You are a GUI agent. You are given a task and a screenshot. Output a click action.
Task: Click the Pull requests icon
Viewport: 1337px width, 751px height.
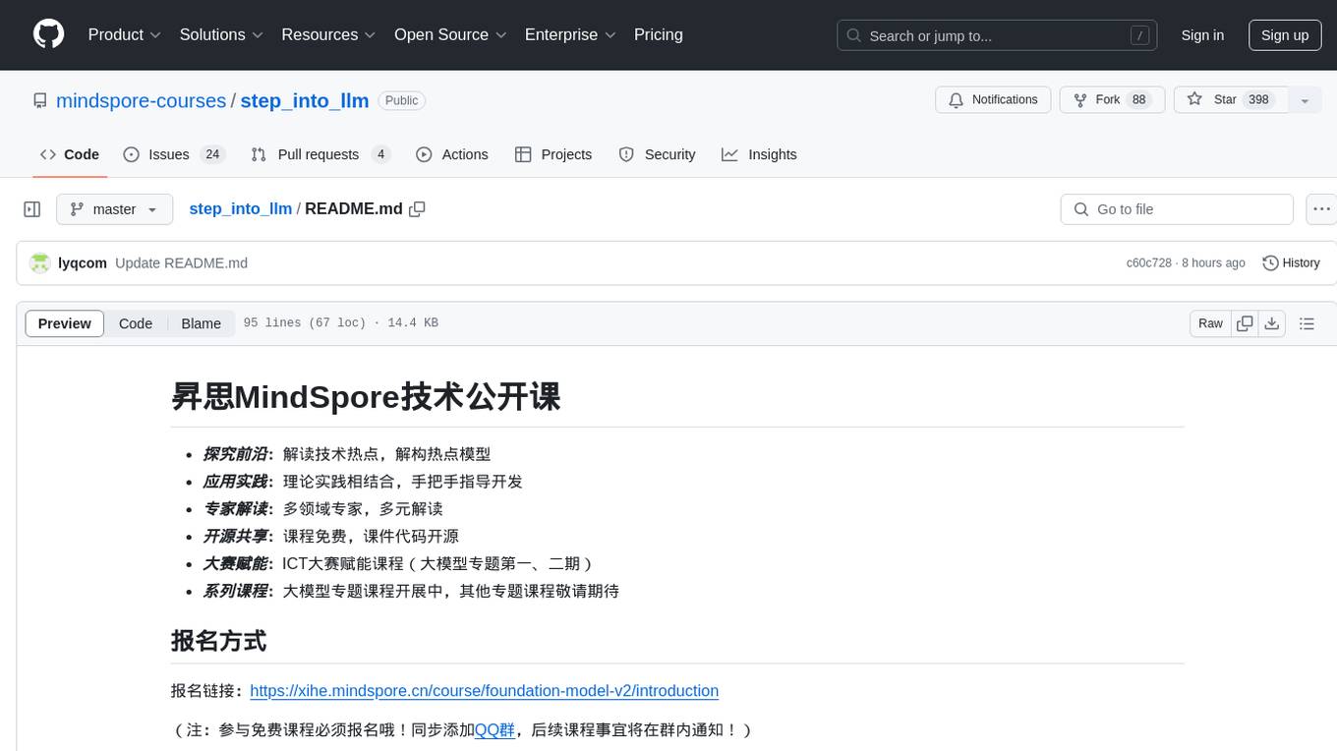point(259,154)
